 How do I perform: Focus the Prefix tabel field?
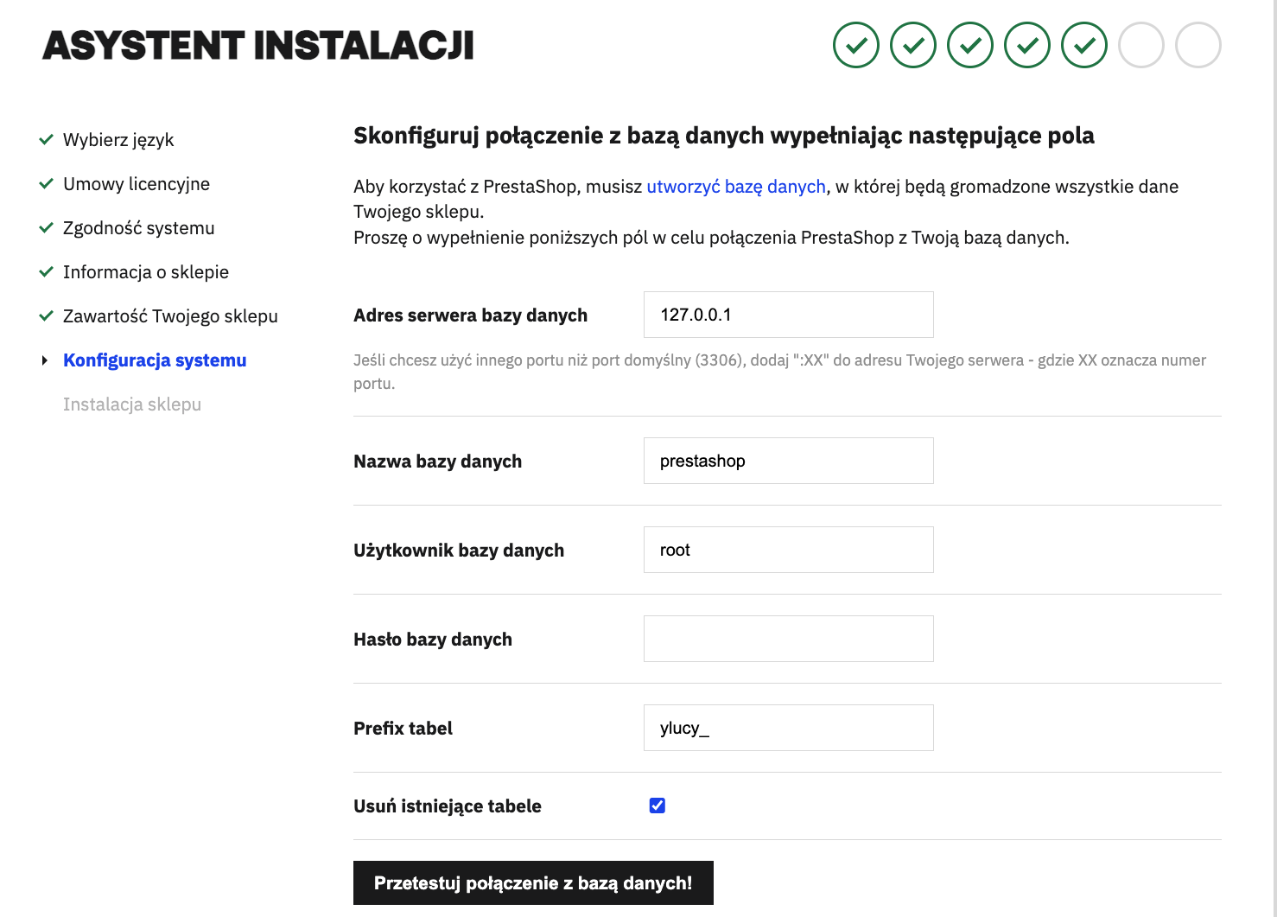(789, 728)
